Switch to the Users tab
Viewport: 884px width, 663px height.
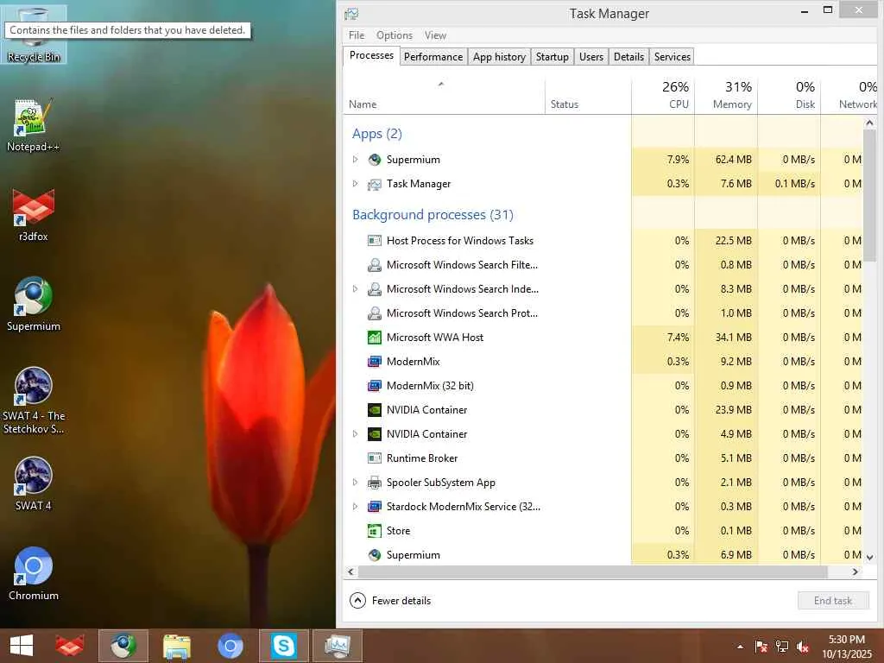point(590,57)
